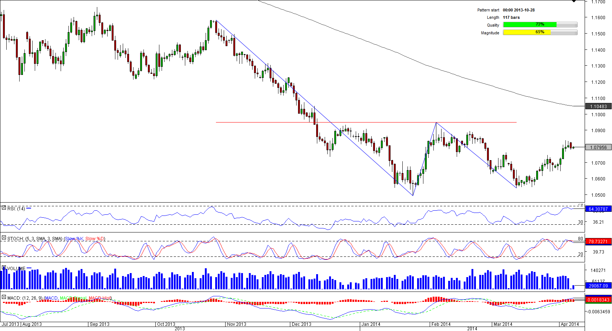Click the RSI value label 64.30787
Viewport: 612px width, 331px height.
point(598,209)
